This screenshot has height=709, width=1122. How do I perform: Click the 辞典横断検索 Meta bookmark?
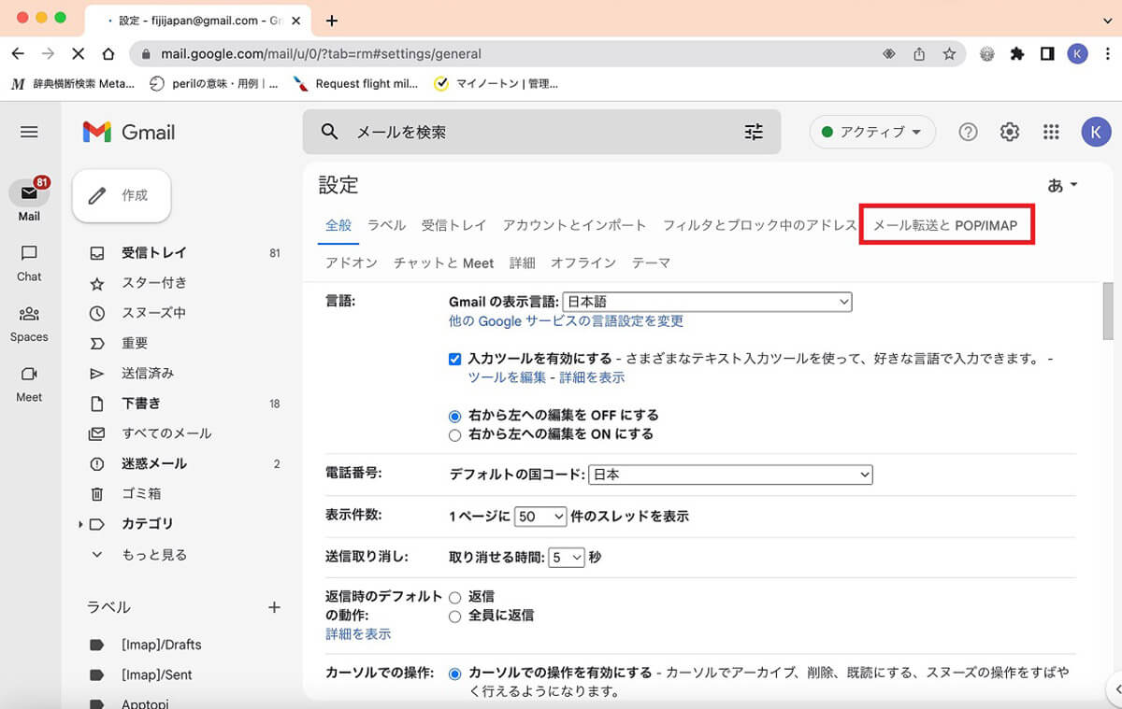73,83
